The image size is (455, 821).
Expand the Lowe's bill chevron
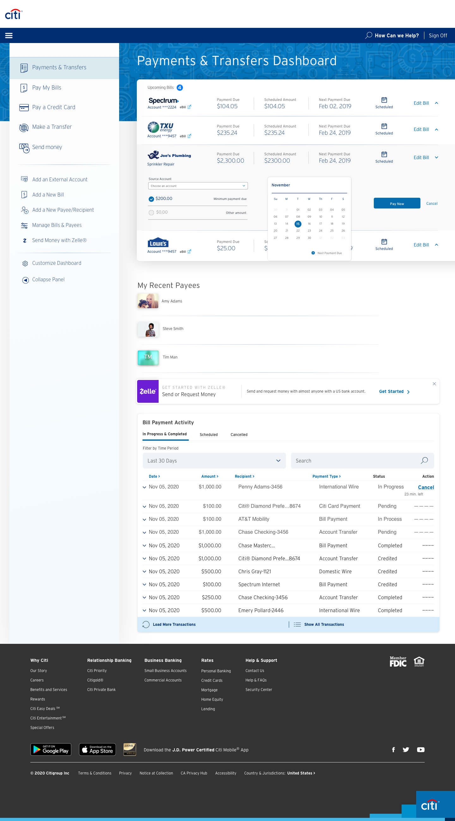436,245
